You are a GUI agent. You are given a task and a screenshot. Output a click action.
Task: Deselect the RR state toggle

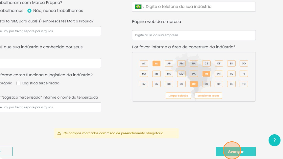point(194,84)
